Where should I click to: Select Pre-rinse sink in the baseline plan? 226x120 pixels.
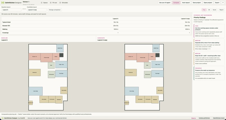coord(52,99)
